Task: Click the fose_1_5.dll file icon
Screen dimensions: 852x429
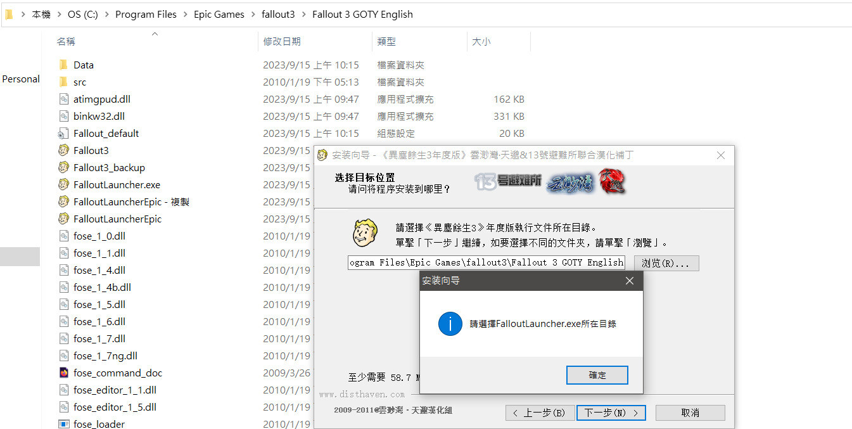Action: pyautogui.click(x=63, y=304)
